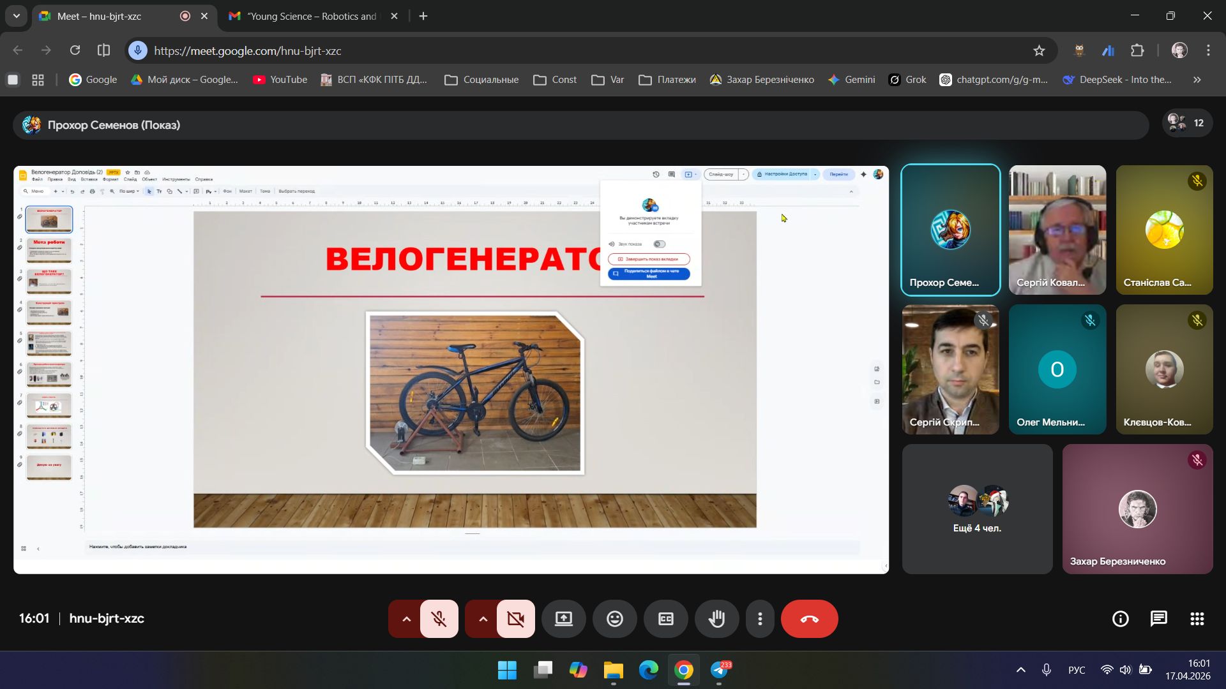Switch to the Young Science Gmail tab
The width and height of the screenshot is (1226, 689).
[x=312, y=17]
